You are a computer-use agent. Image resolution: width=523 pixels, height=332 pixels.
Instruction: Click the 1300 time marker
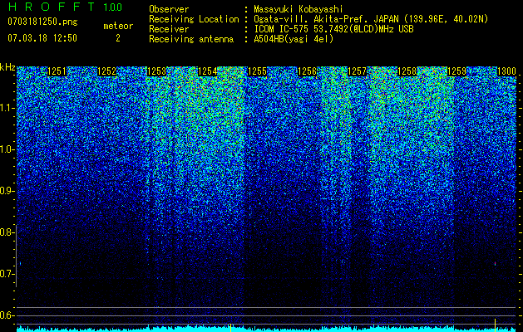click(x=507, y=71)
